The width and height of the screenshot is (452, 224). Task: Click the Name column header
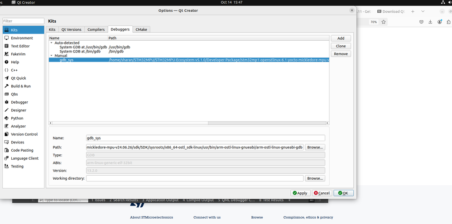[78, 38]
